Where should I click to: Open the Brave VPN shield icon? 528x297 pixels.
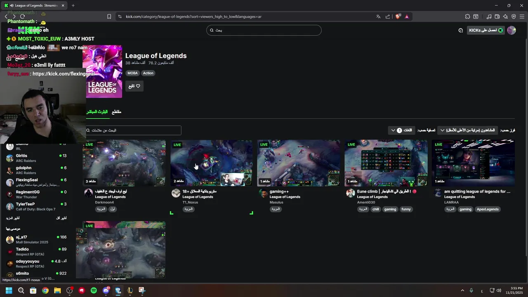pyautogui.click(x=514, y=16)
